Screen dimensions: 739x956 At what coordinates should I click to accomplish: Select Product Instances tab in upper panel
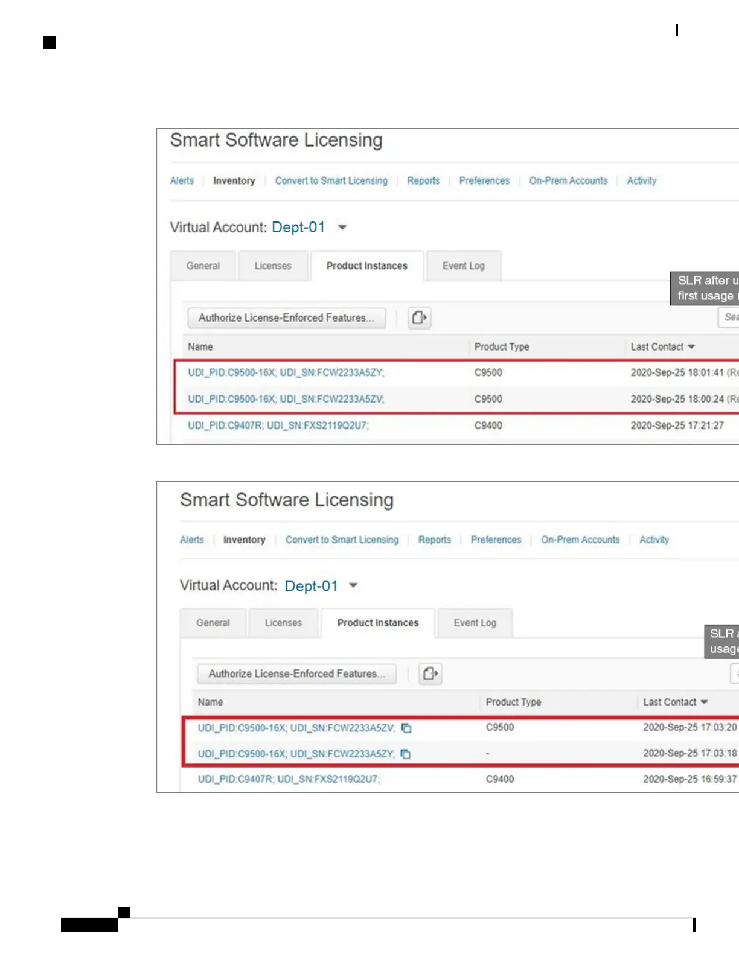point(367,266)
